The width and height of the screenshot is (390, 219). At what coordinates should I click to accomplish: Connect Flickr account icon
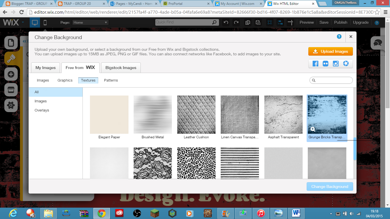click(325, 64)
